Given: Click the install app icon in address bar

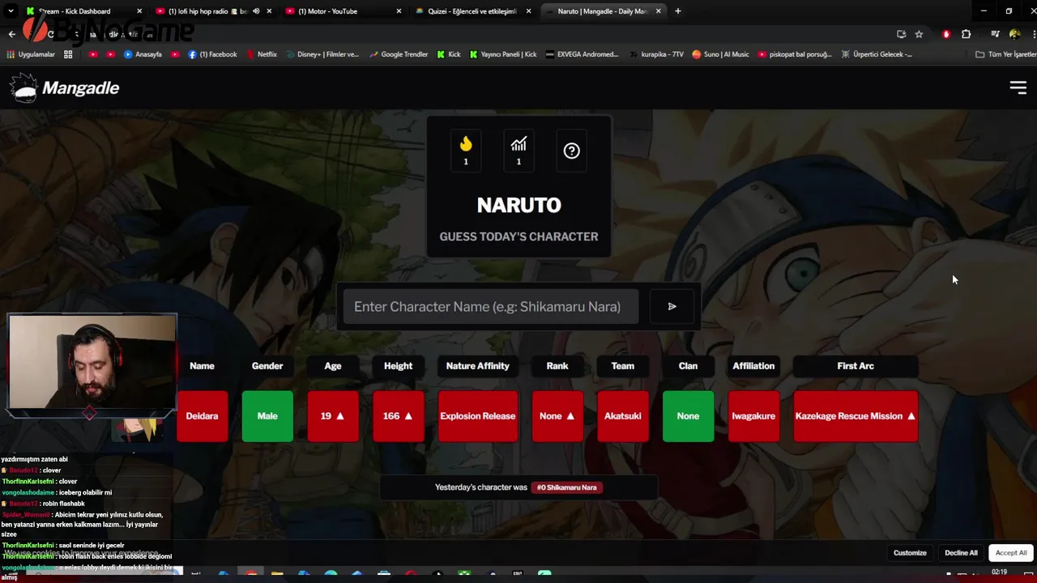Looking at the screenshot, I should 901,34.
